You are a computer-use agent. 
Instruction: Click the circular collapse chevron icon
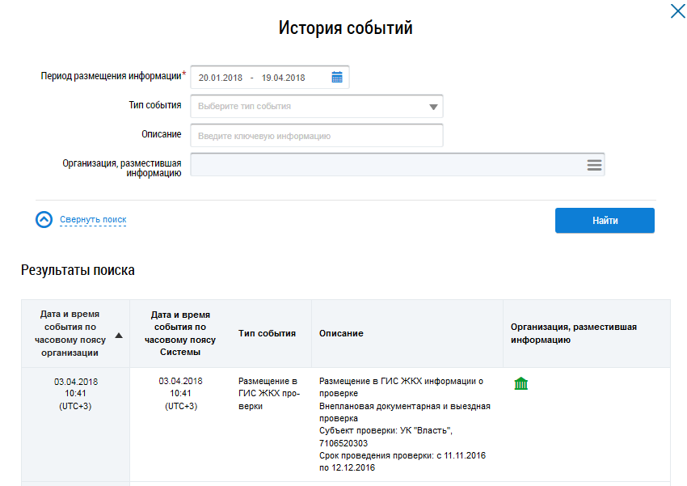click(x=44, y=220)
